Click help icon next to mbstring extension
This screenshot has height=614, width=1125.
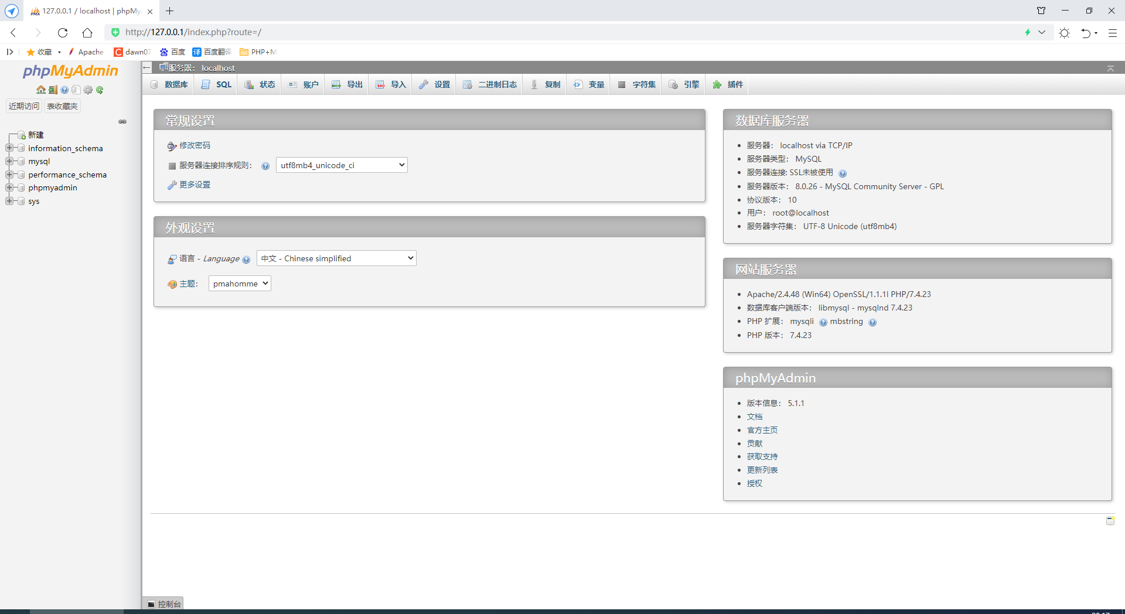point(872,322)
